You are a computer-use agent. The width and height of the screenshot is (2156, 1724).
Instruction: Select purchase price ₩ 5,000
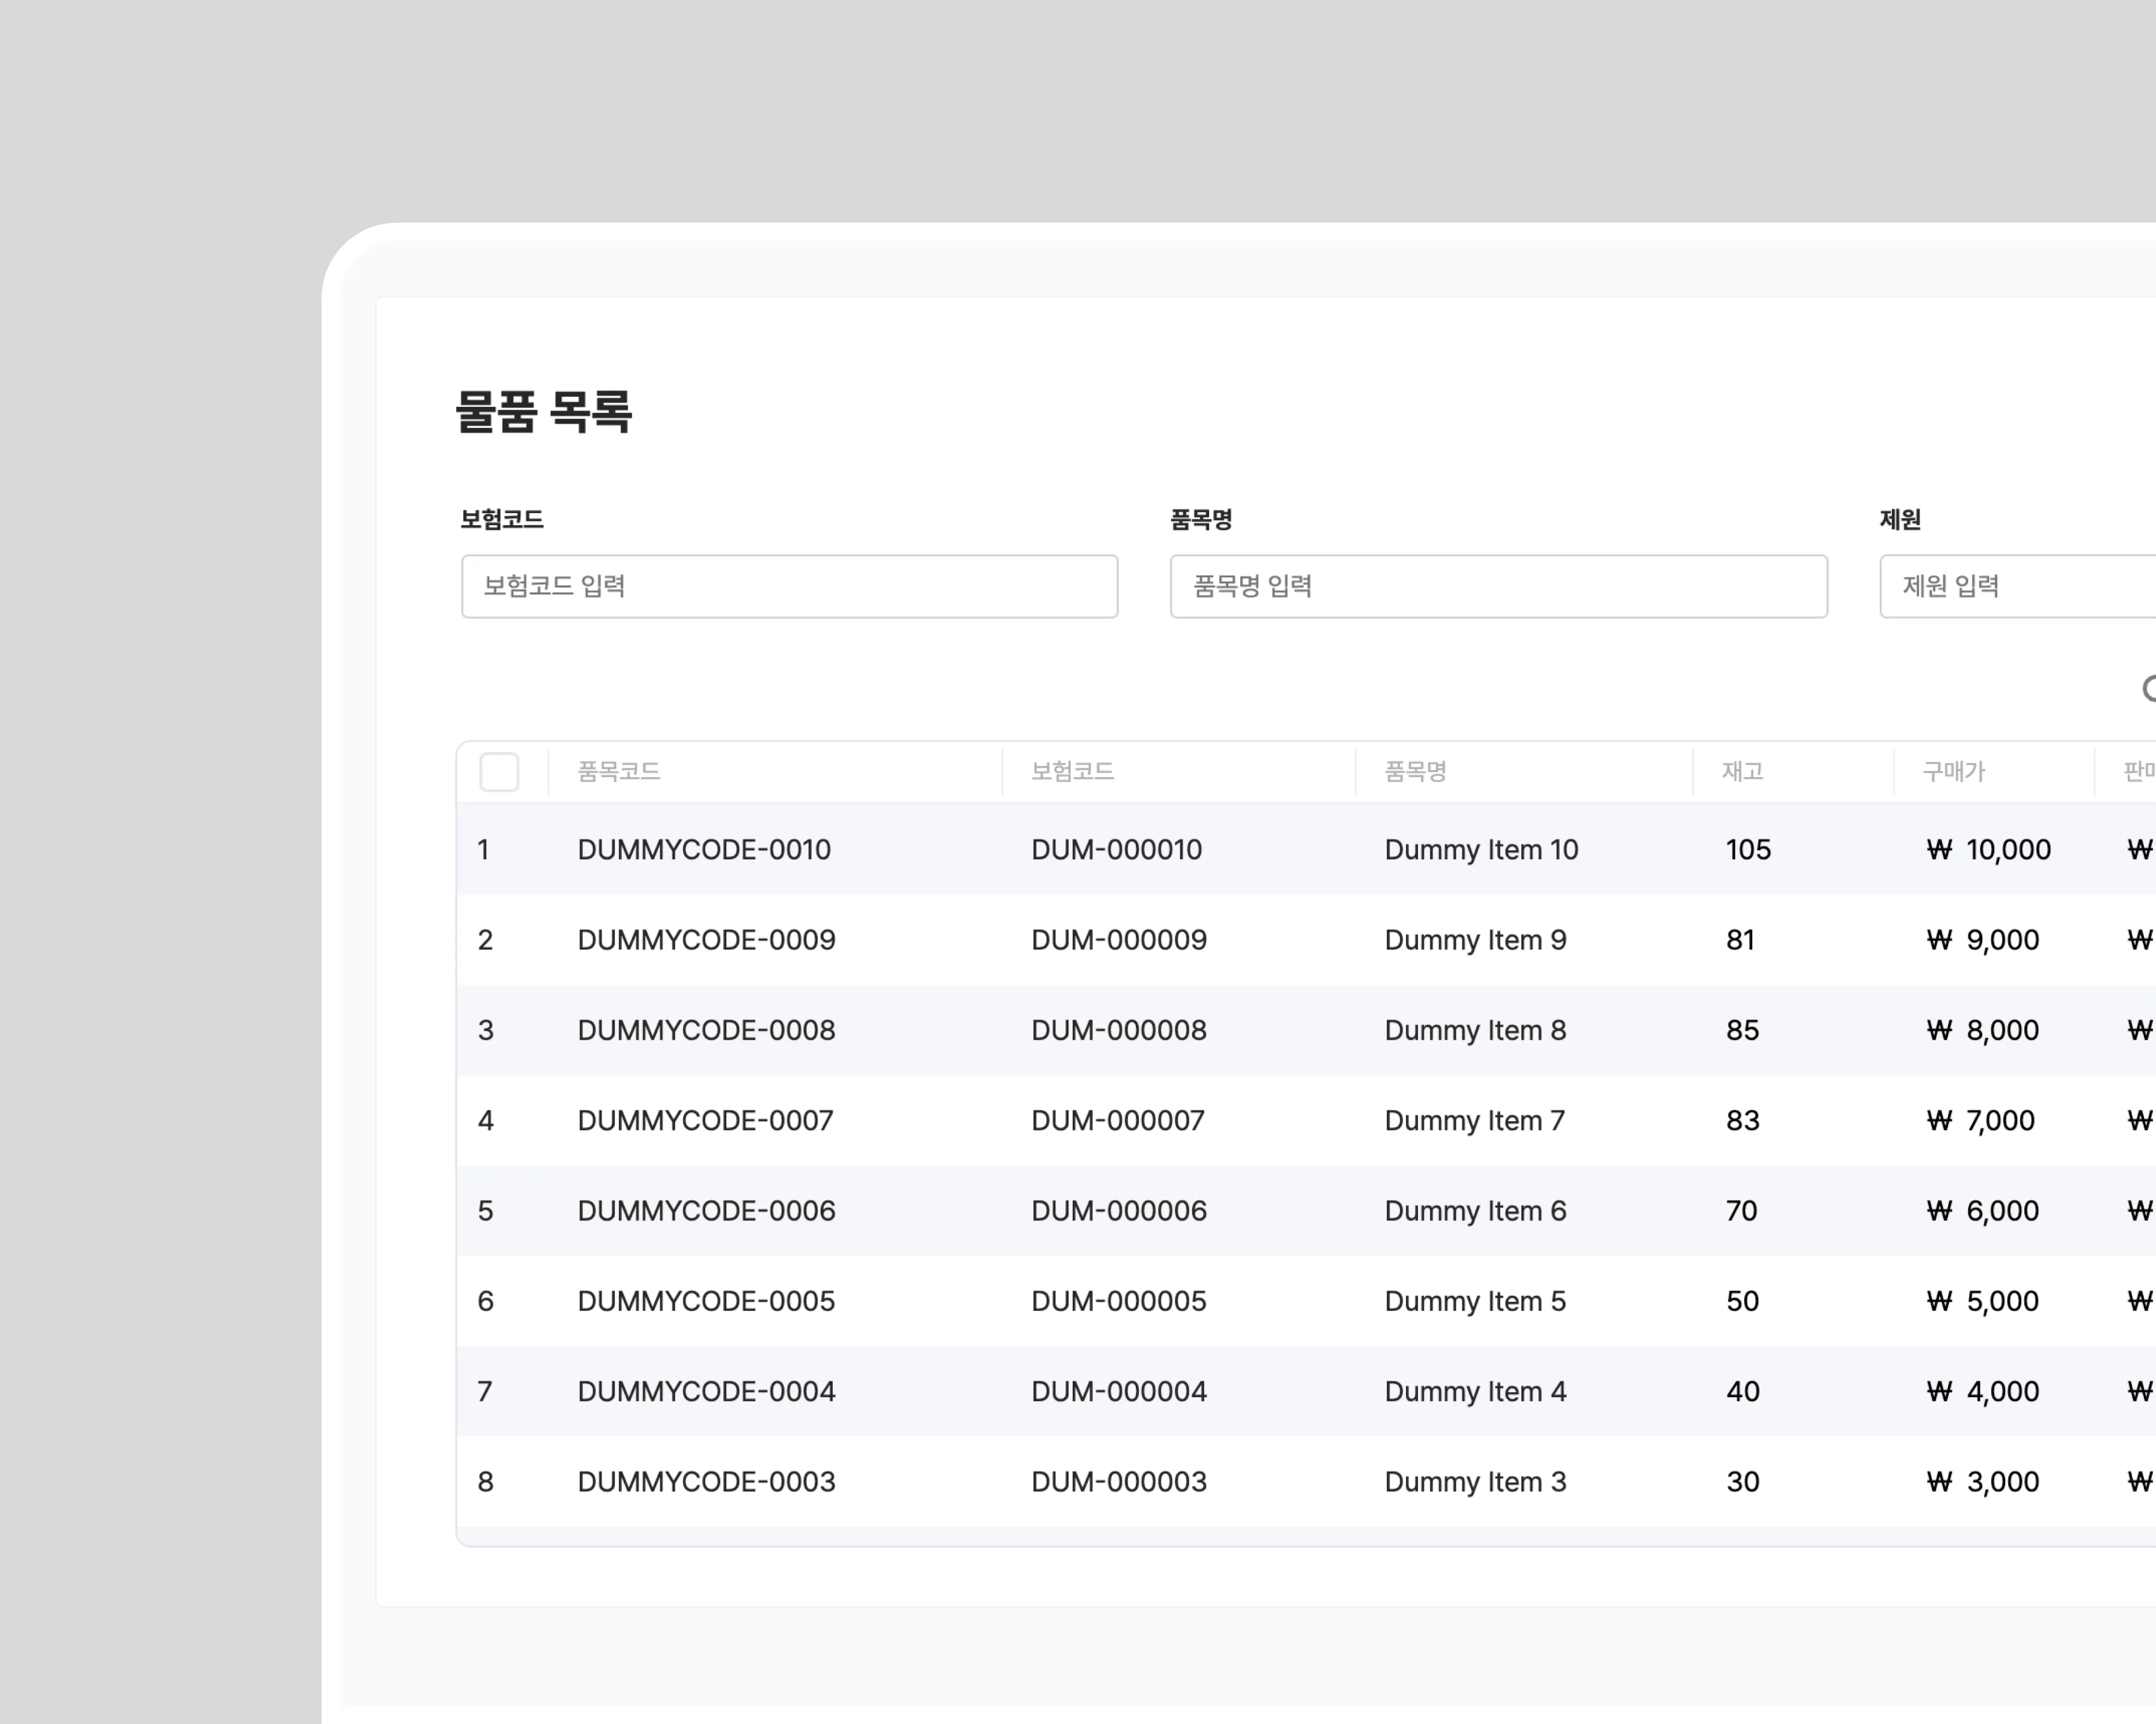click(1982, 1301)
